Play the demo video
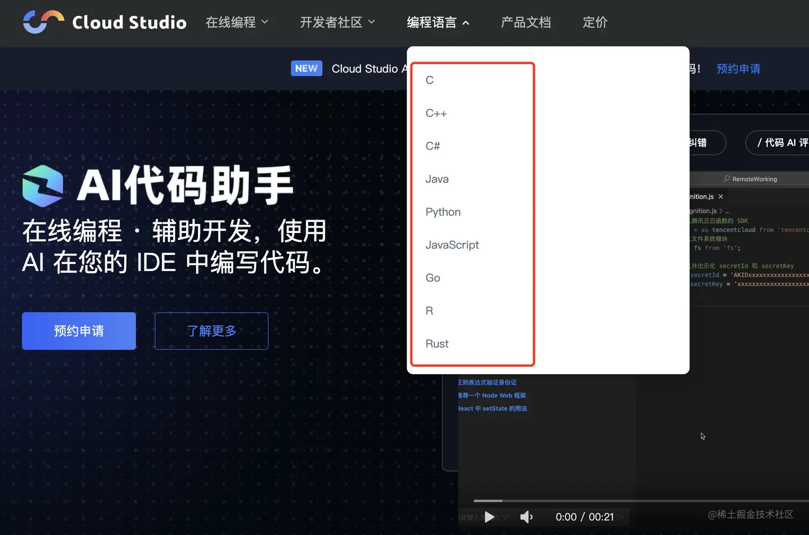Viewport: 809px width, 535px height. coord(489,517)
